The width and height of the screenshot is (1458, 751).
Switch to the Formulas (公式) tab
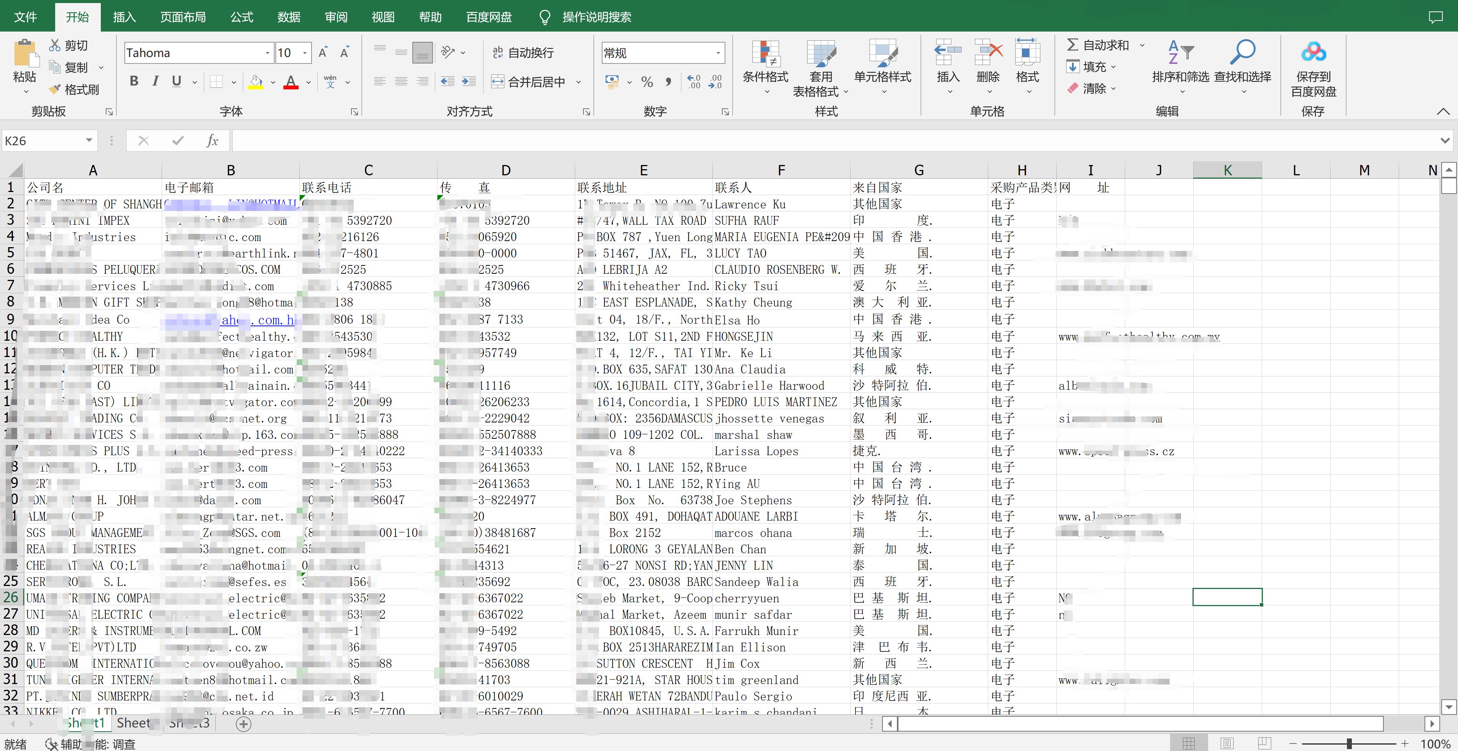tap(242, 17)
